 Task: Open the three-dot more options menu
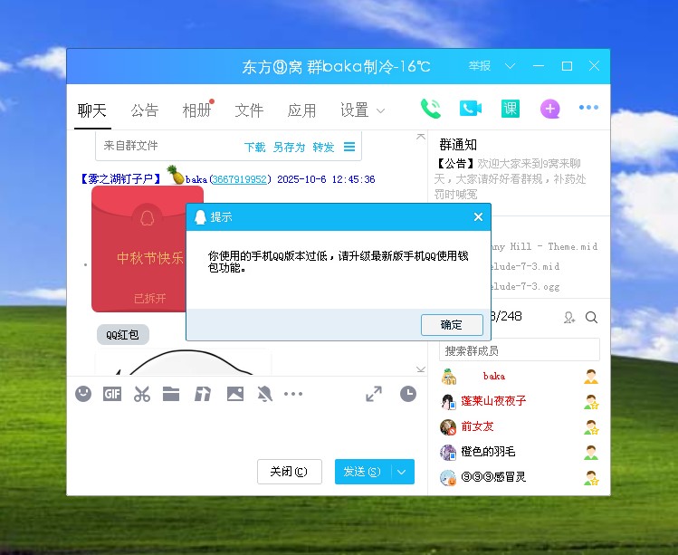coord(588,107)
